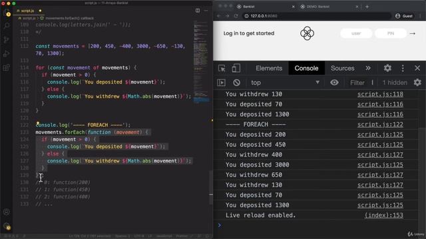Close the DEMO: Bankist tab
Screen dimensions: 426x239
point(357,7)
